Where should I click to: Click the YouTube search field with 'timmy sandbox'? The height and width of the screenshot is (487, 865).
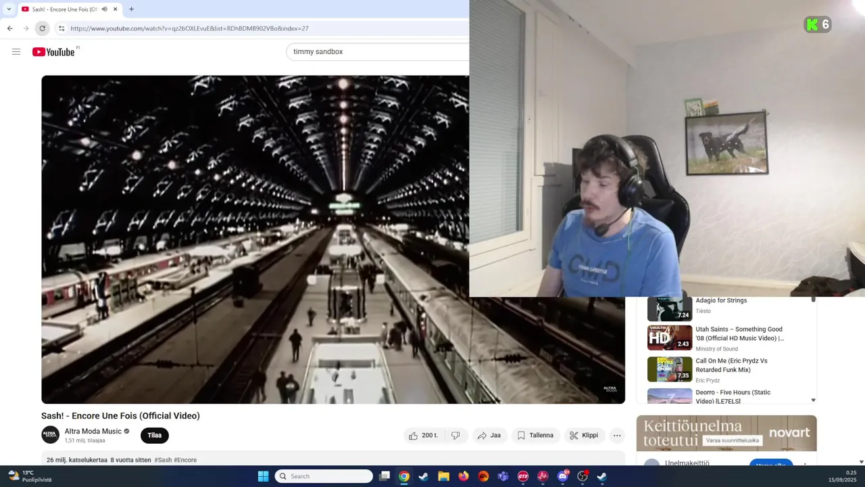pos(377,51)
